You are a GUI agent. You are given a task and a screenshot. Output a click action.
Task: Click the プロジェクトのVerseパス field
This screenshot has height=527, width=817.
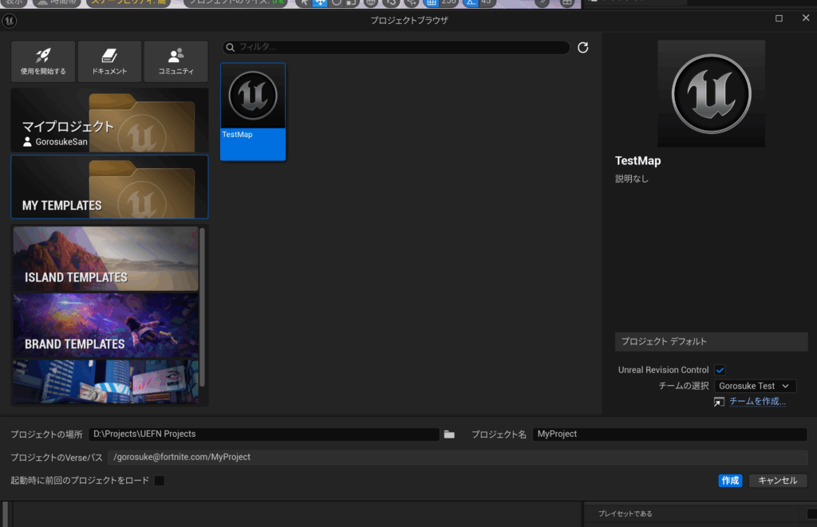[457, 457]
